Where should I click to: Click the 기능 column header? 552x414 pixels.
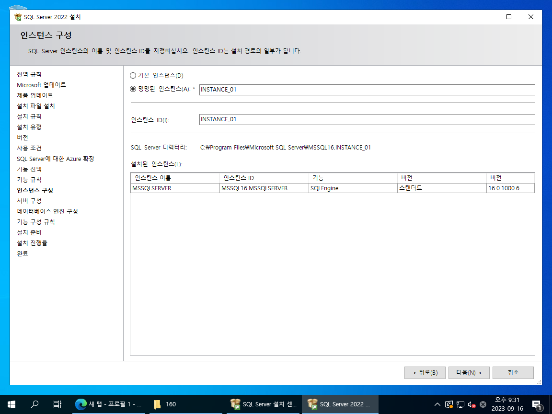[353, 178]
